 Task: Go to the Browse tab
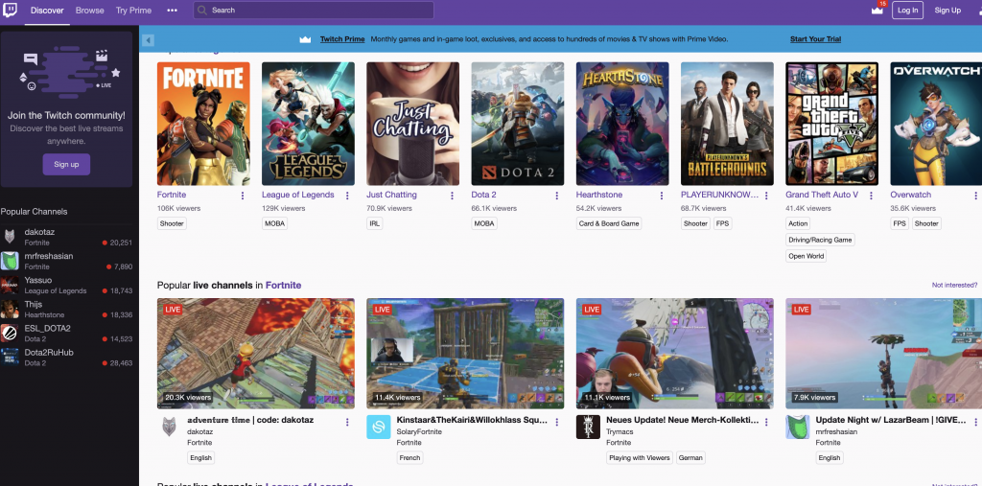pyautogui.click(x=89, y=11)
